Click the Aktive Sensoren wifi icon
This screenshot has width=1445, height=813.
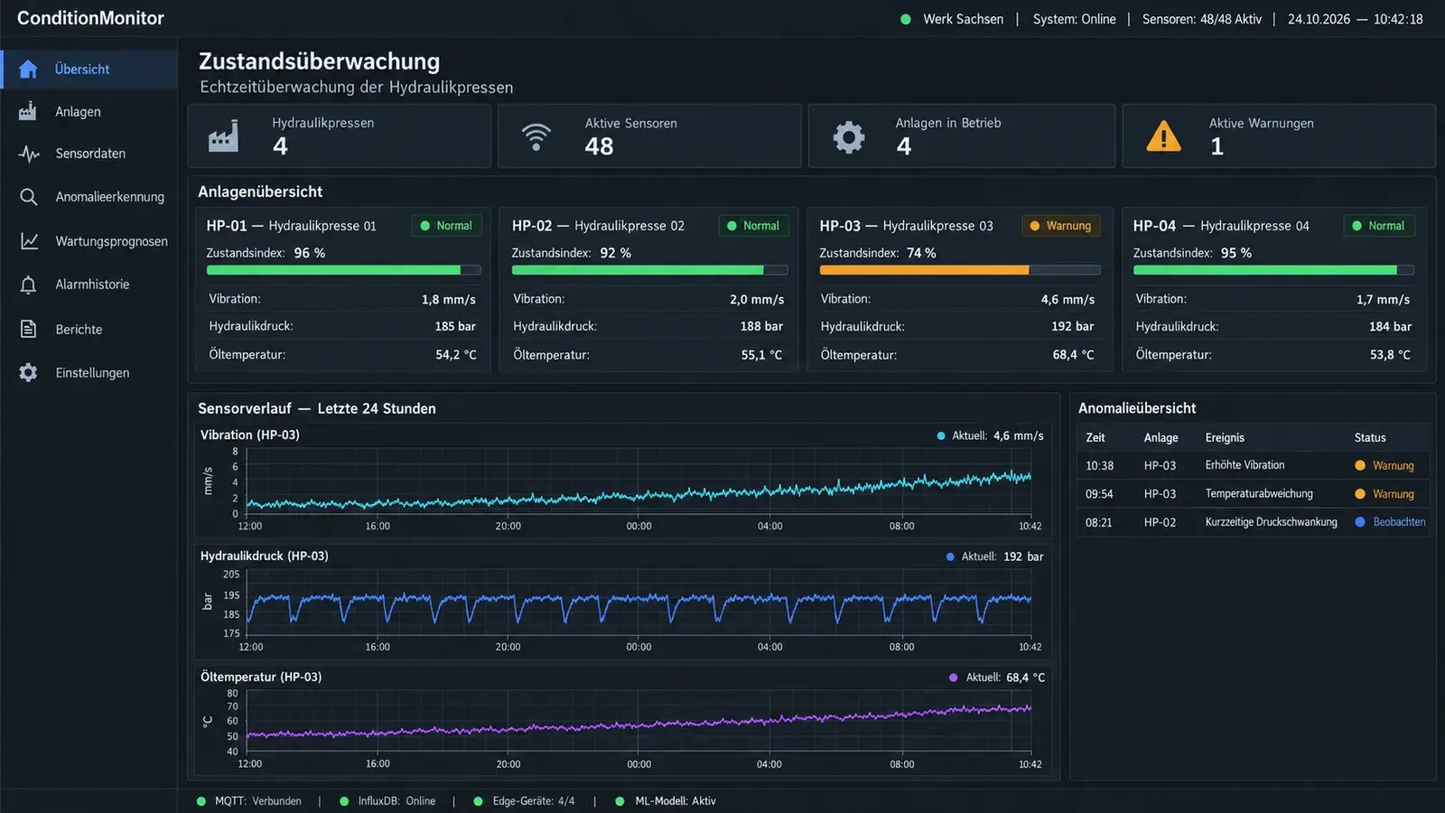tap(536, 136)
